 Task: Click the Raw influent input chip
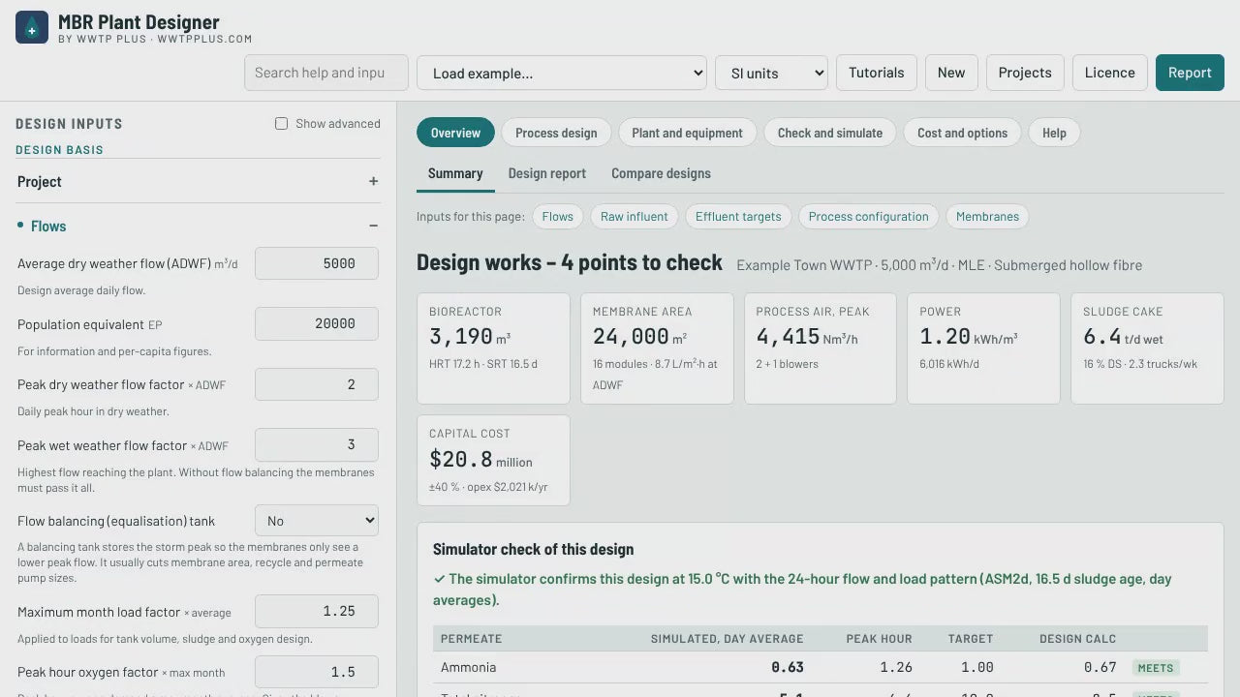click(x=635, y=217)
